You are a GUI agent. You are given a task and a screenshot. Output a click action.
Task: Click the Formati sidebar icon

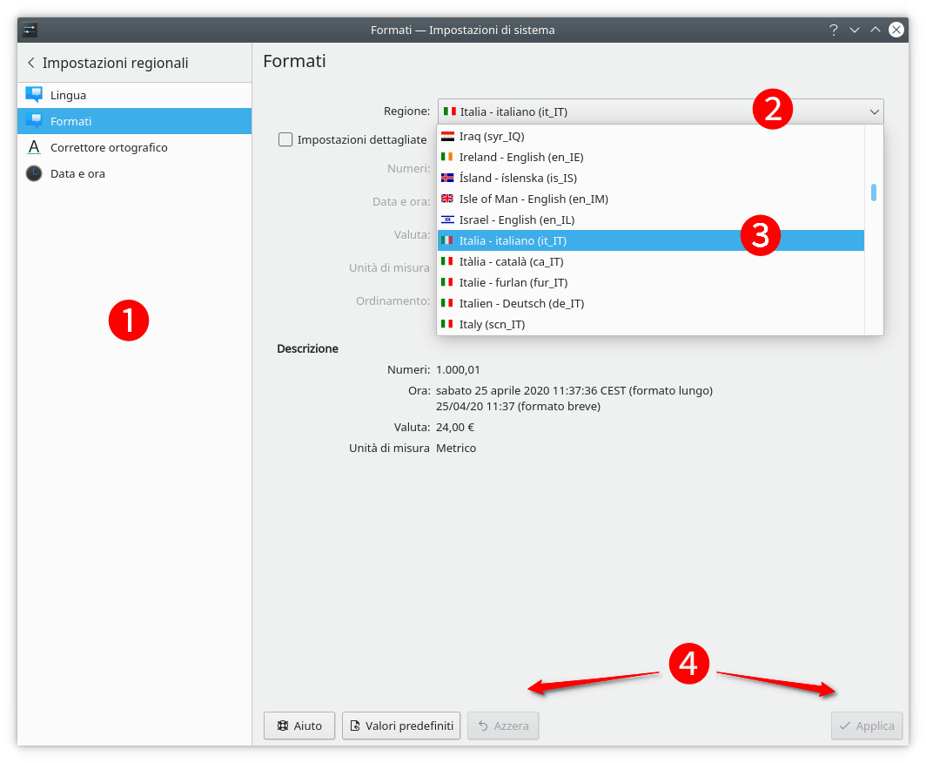[x=34, y=121]
